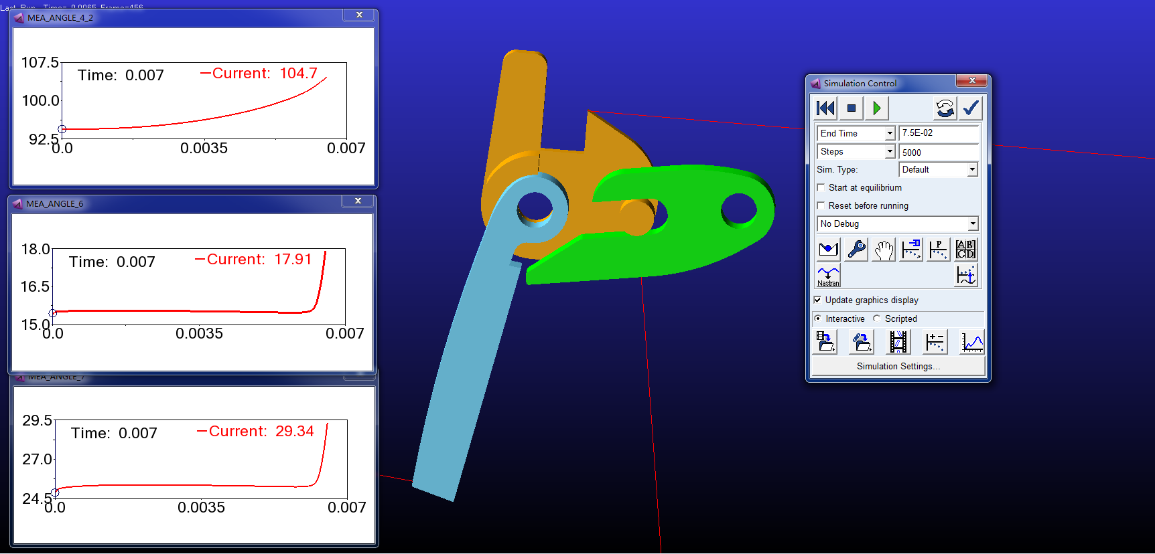Open the plotting postprocessor graph icon

click(971, 342)
